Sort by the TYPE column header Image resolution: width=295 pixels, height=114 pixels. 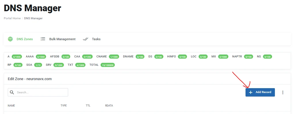(64, 106)
